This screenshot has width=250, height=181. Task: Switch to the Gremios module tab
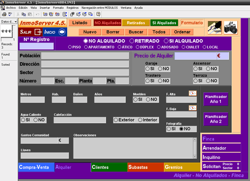tap(182, 167)
